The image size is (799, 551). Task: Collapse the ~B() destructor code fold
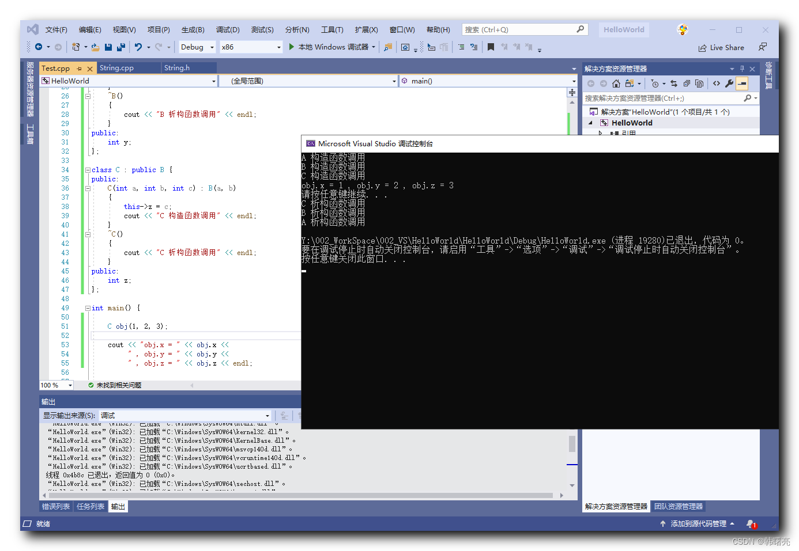tap(88, 96)
